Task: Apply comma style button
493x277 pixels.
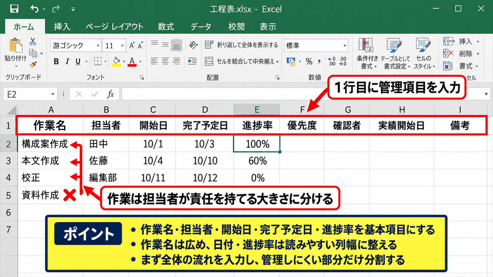Action: (319, 62)
